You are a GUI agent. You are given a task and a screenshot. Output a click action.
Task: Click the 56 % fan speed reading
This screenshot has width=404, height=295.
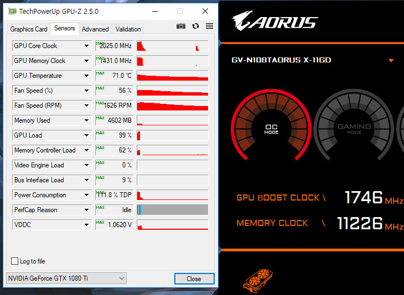click(x=115, y=91)
